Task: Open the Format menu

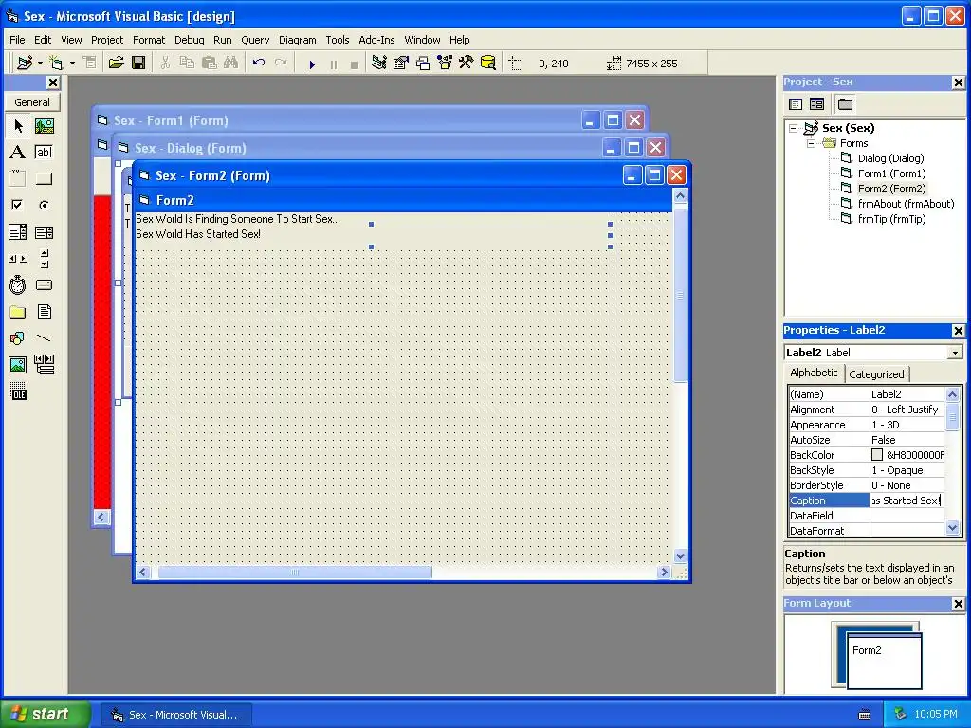Action: point(149,40)
